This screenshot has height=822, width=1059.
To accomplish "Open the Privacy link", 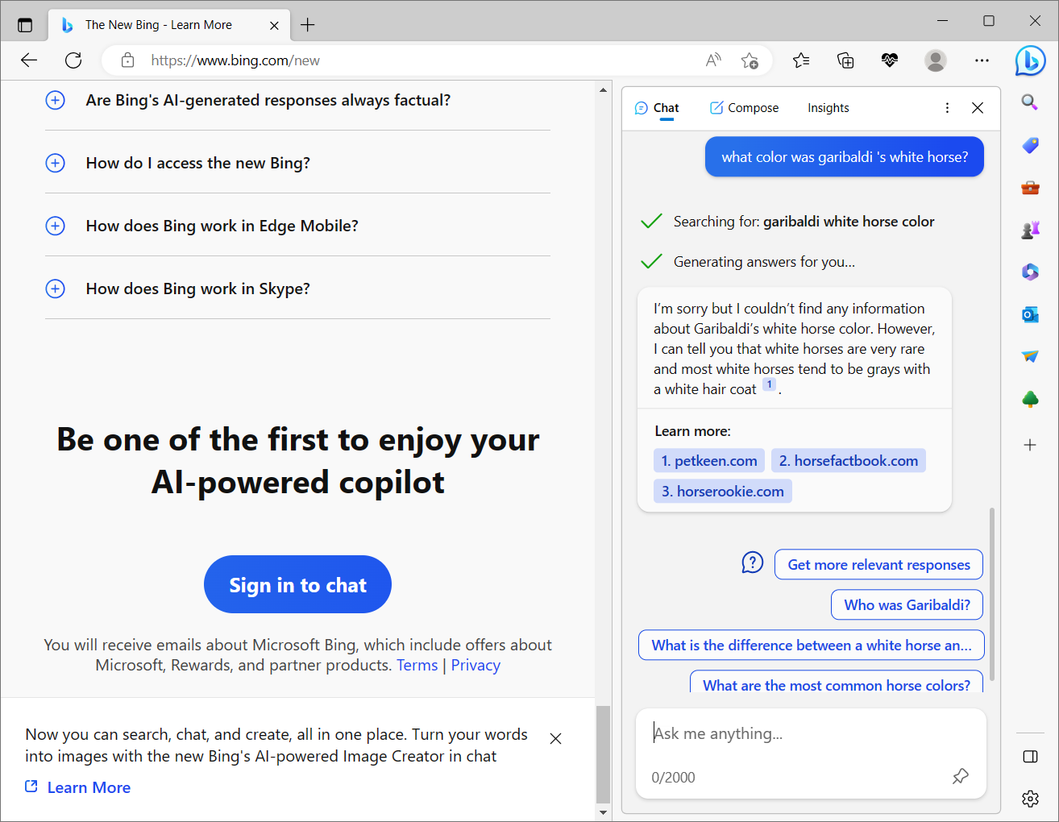I will (476, 665).
